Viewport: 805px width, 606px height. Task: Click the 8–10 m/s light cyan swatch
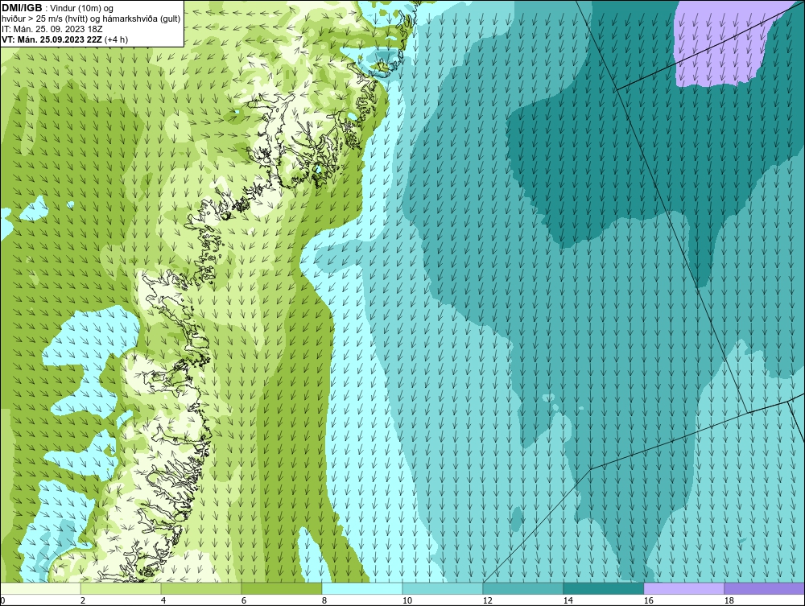coord(362,588)
